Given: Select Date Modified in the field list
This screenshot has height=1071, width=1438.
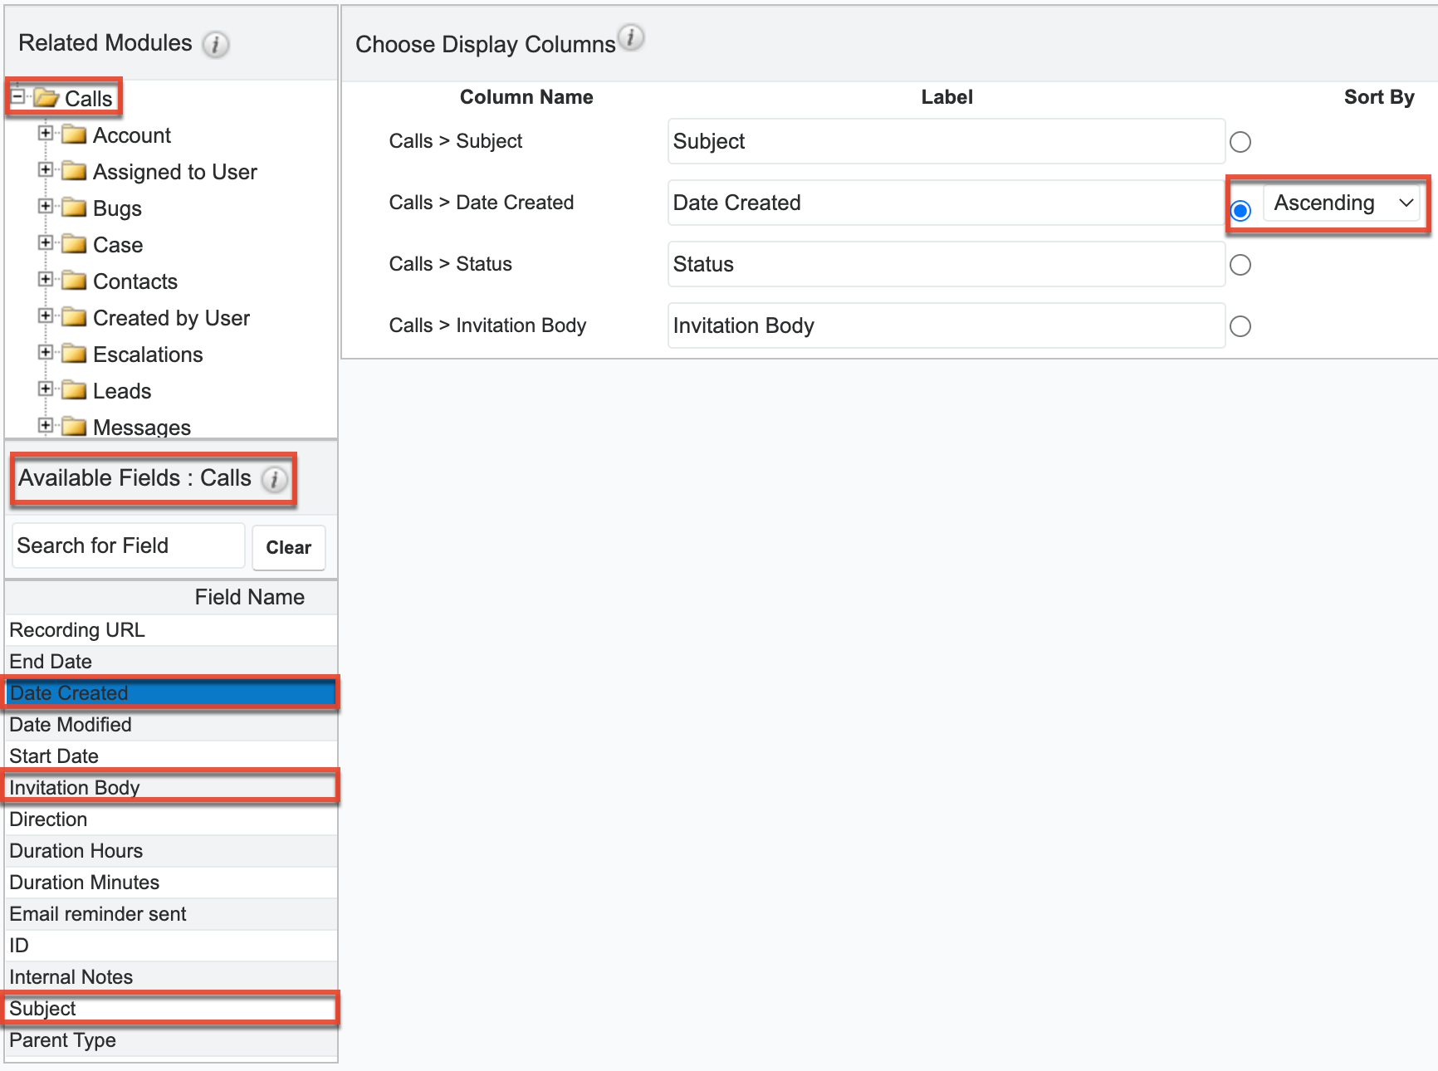Looking at the screenshot, I should [71, 725].
